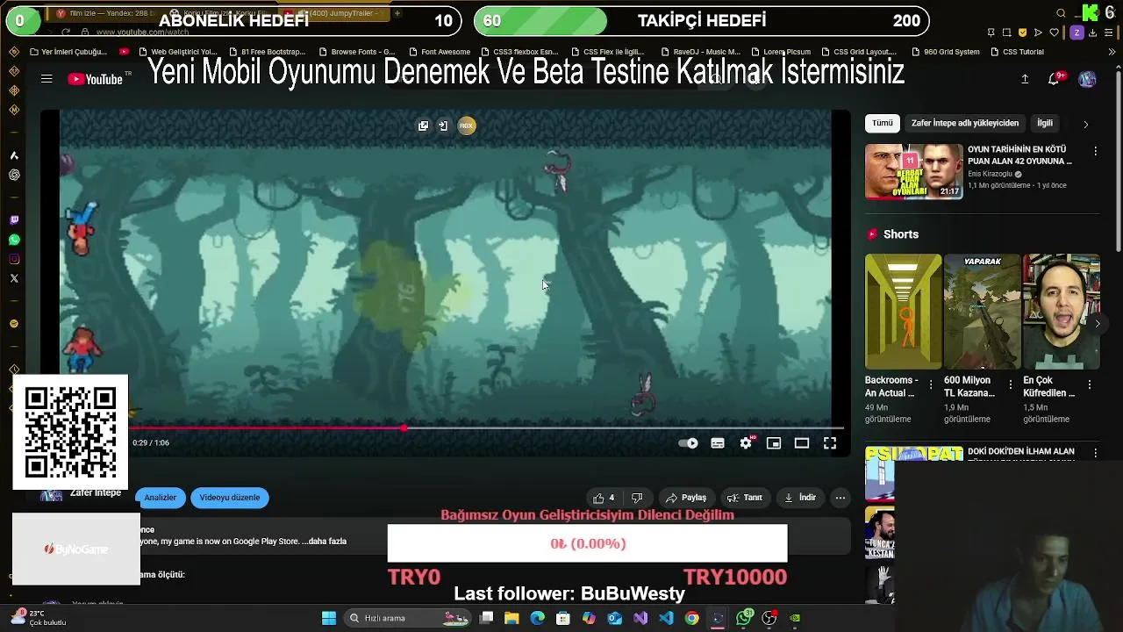
Task: Open the 960 Grid System bookmark
Action: pos(946,52)
